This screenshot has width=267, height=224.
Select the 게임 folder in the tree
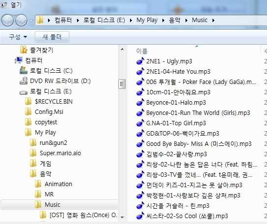pyautogui.click(x=46, y=163)
